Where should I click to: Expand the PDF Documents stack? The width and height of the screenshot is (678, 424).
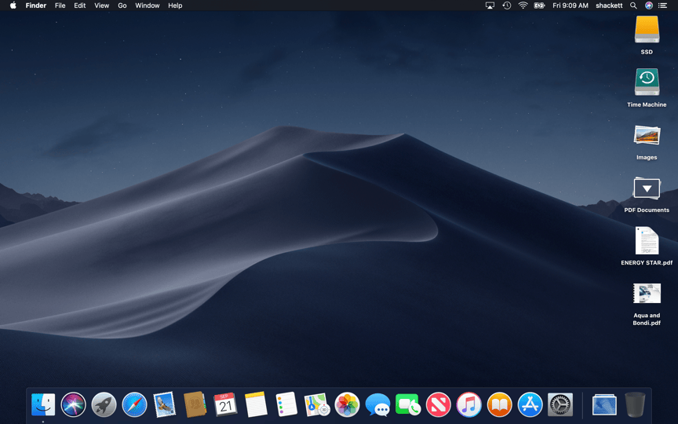tap(647, 188)
